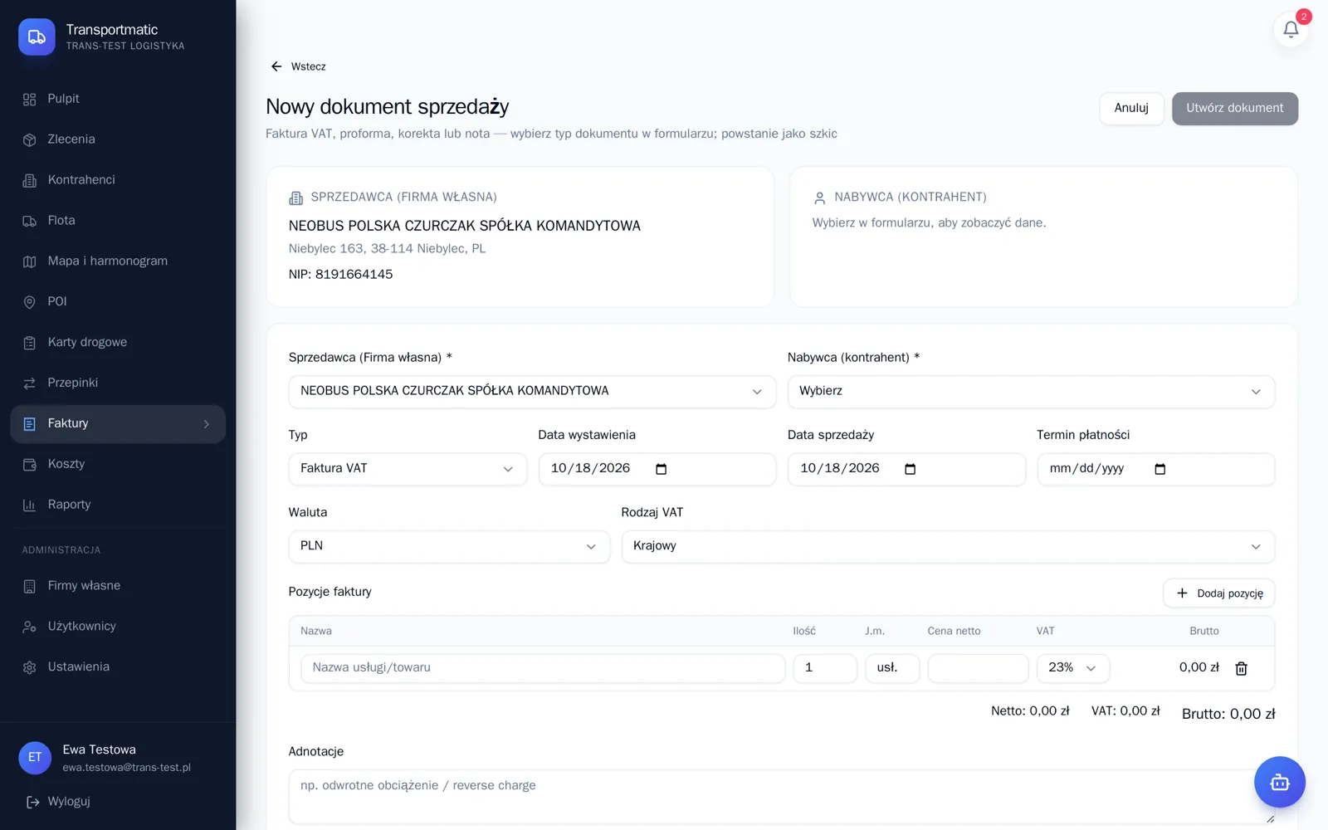Open Firmy własne menu item
Screen dimensions: 1328x830
(x=118, y=586)
